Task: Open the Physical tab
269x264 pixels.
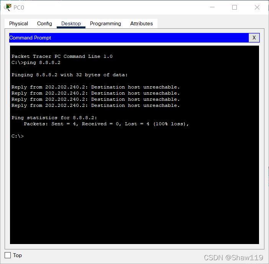Action: 18,23
